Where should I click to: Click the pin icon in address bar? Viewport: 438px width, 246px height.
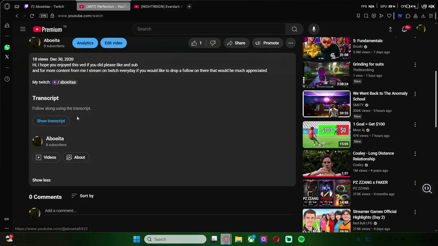(358, 16)
